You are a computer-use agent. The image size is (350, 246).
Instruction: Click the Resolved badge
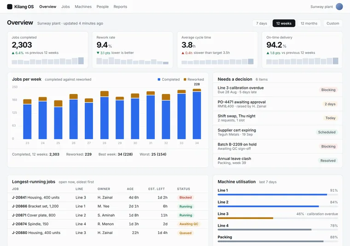click(x=328, y=160)
